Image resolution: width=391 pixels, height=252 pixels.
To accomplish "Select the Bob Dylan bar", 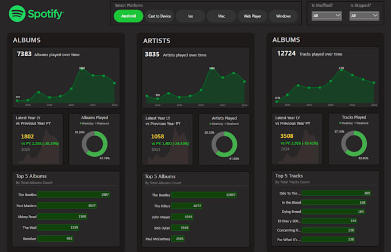I will pos(181,227).
